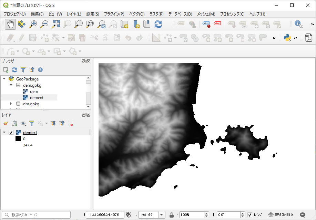Toggle the scale lock icon
The width and height of the screenshot is (316, 220).
(x=171, y=215)
